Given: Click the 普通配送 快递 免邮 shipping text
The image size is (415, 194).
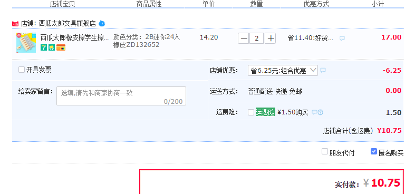Looking at the screenshot, I should click(275, 92).
